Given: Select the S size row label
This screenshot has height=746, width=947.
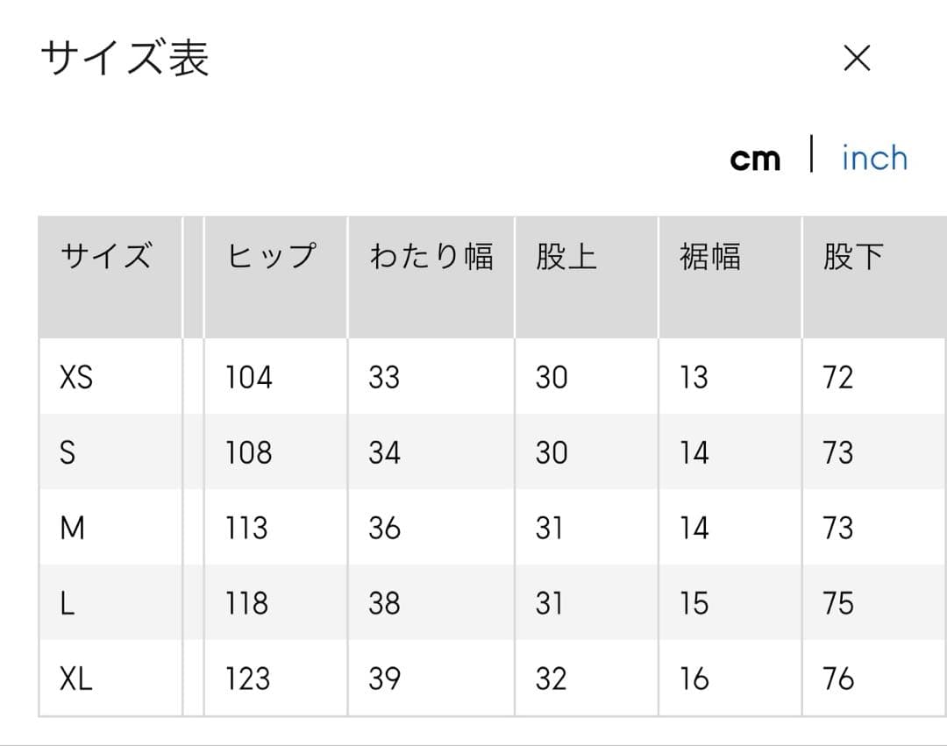Looking at the screenshot, I should (68, 453).
